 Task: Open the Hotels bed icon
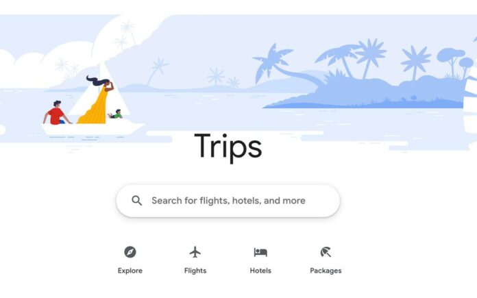point(260,252)
